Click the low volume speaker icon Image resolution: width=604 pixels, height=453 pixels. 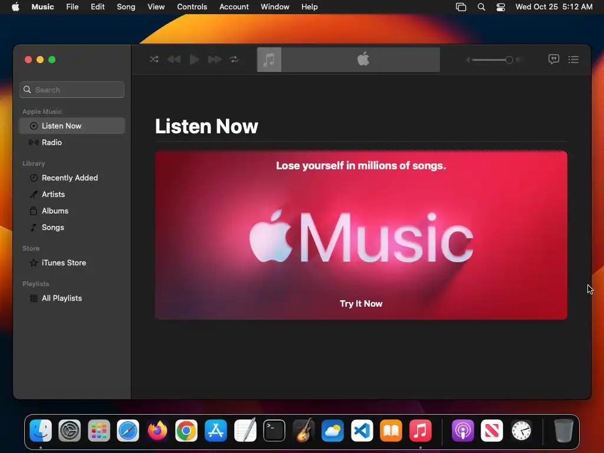click(x=468, y=60)
